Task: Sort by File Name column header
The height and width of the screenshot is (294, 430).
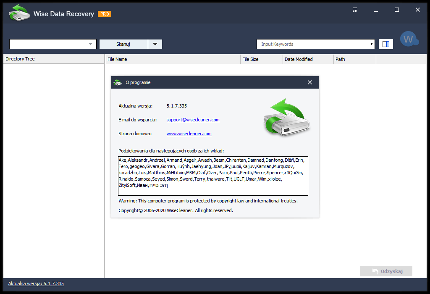Action: tap(173, 59)
